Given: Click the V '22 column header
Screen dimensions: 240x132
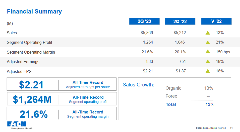Looking at the screenshot, I should point(216,21).
